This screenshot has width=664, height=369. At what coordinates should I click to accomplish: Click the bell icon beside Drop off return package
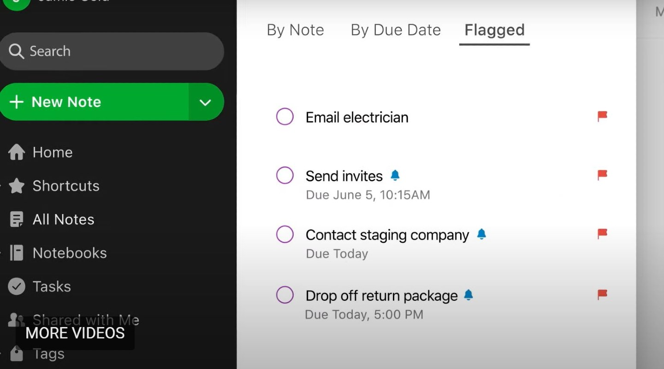coord(468,295)
